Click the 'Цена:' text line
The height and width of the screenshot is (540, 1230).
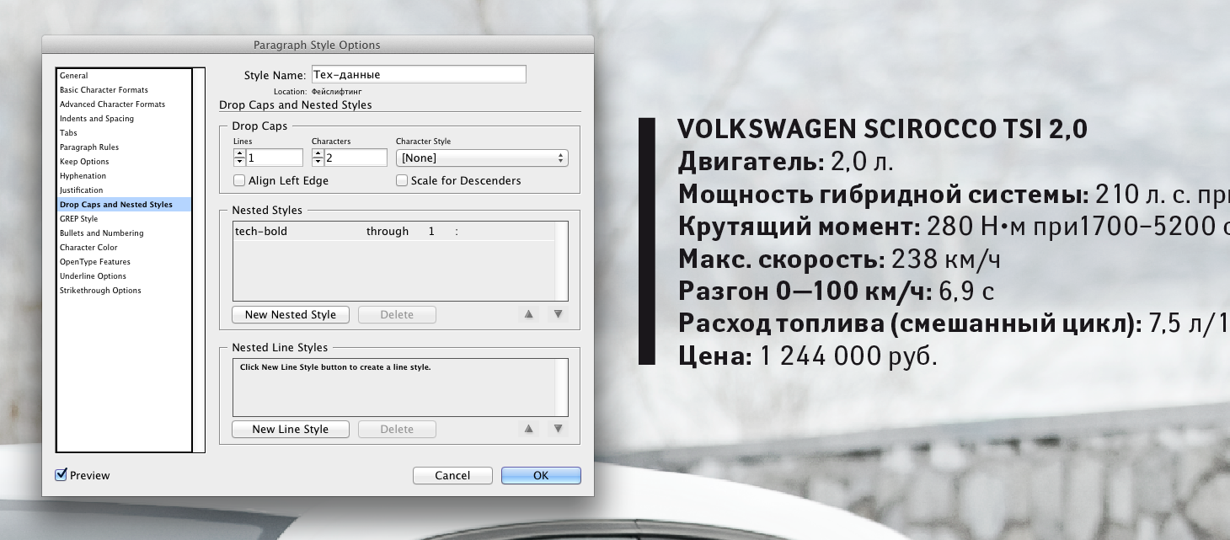tap(807, 357)
